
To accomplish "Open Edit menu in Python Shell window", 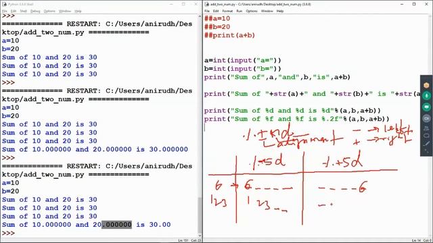I will click(14, 11).
